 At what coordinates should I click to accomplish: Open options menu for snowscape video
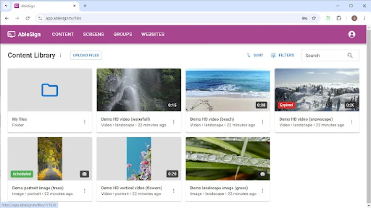pos(351,122)
